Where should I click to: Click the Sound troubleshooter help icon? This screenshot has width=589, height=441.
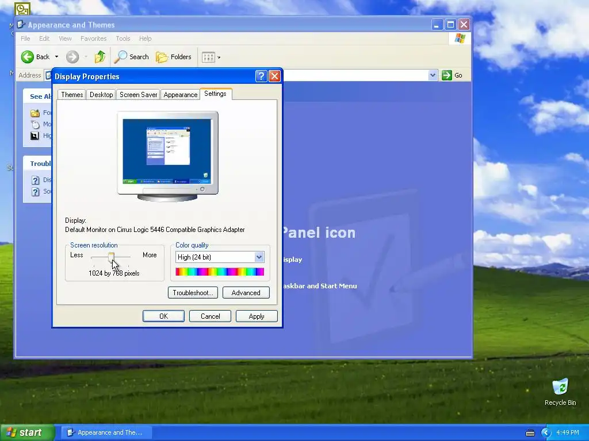point(35,192)
